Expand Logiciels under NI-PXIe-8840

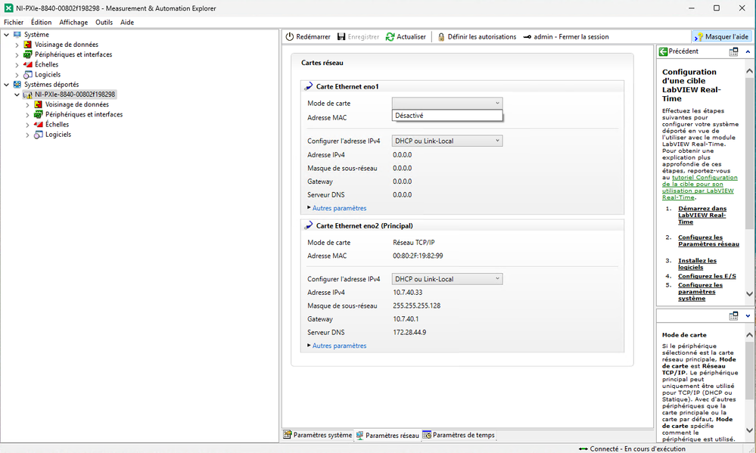27,135
